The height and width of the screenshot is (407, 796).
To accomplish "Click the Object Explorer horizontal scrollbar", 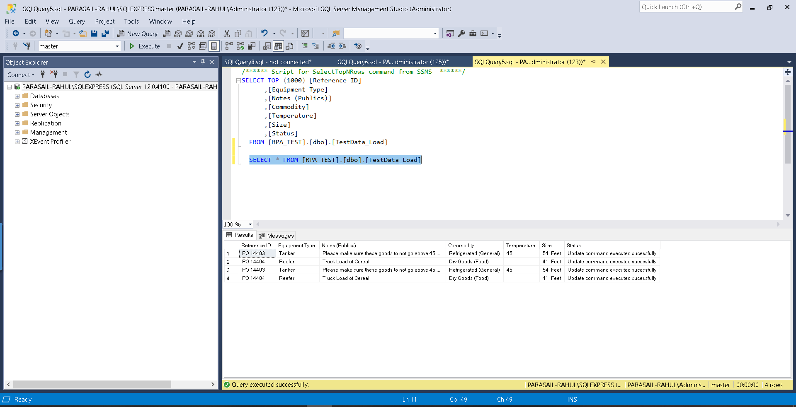I will pyautogui.click(x=92, y=385).
